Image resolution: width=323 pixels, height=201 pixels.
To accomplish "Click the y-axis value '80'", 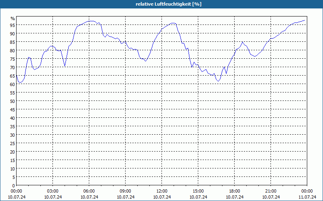I will (x=13, y=51).
